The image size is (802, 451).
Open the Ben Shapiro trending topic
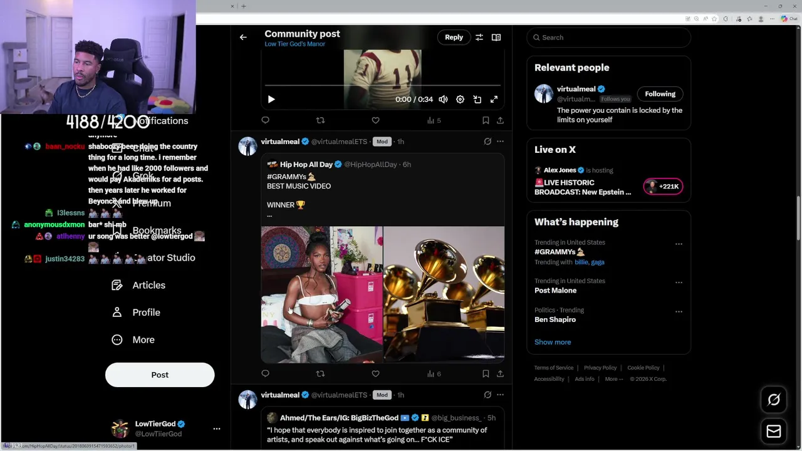tap(555, 319)
